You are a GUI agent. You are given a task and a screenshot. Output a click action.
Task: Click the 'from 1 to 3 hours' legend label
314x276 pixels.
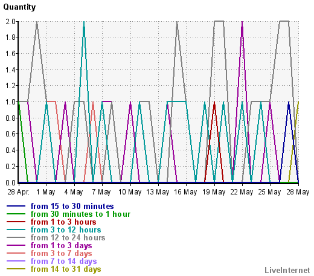coord(63,222)
